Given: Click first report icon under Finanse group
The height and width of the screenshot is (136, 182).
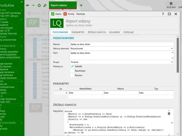Looking at the screenshot, I should tap(35, 40).
